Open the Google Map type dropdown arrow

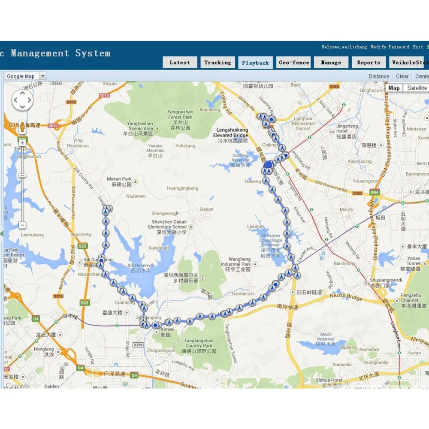(x=42, y=76)
